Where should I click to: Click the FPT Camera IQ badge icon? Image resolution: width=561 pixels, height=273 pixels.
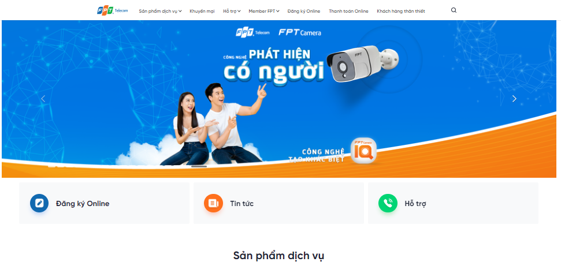tap(363, 151)
